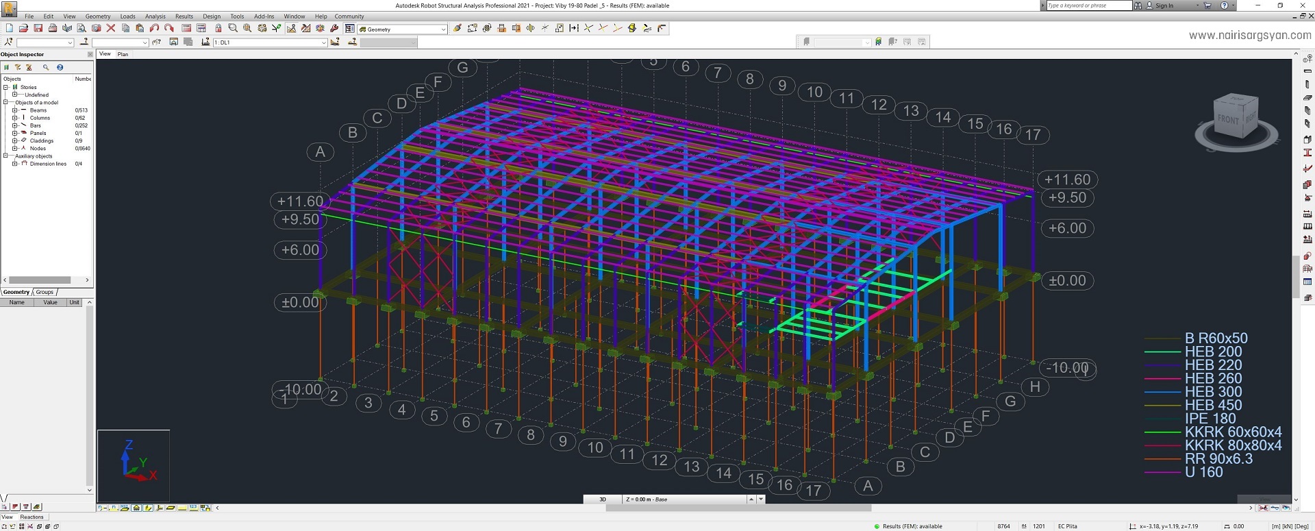The image size is (1315, 531).
Task: Open the Analysis menu
Action: [155, 16]
